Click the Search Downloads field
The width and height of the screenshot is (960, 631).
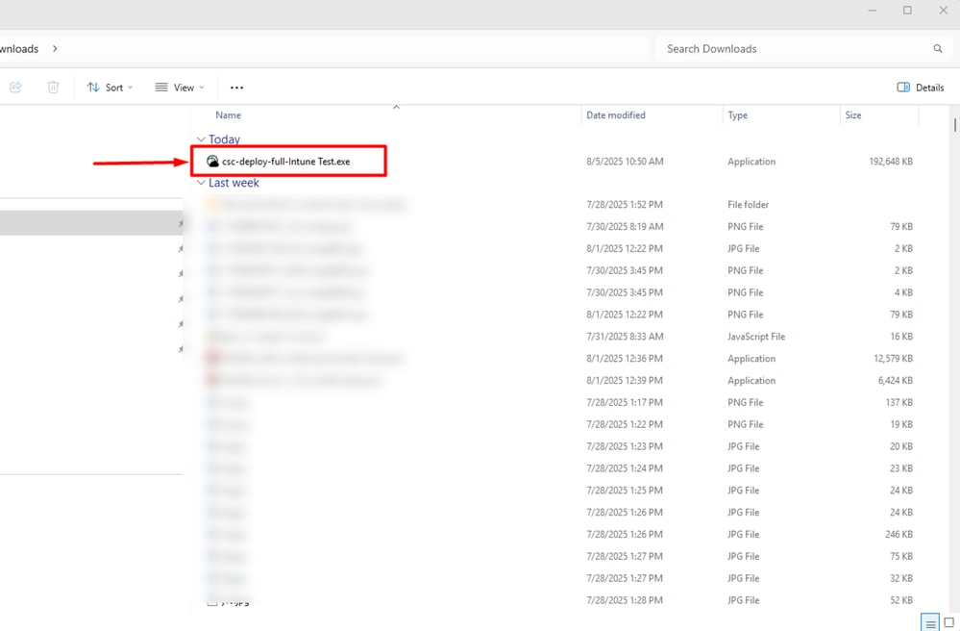click(796, 48)
